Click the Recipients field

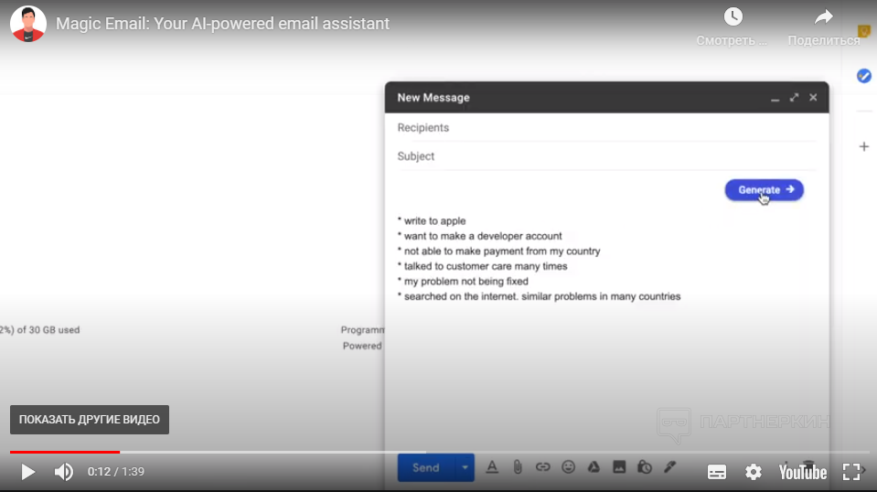click(606, 127)
